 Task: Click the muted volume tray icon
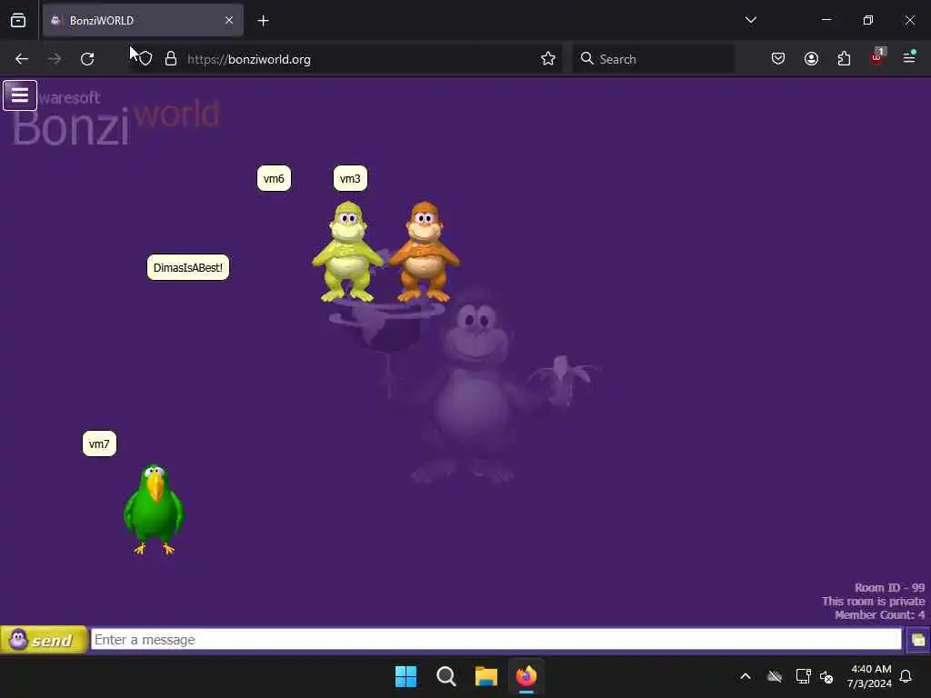click(826, 676)
